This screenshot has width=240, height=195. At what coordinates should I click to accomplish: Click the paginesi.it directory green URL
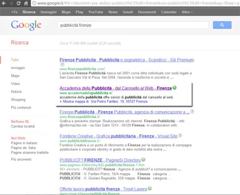tap(102, 165)
